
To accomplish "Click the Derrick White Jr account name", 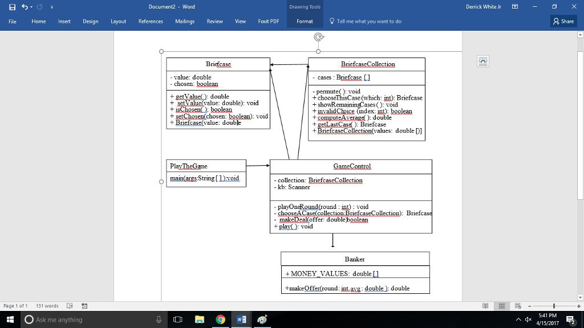I will pyautogui.click(x=483, y=7).
